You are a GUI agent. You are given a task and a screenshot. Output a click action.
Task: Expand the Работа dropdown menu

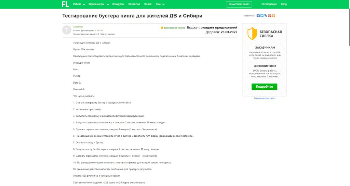pos(79,4)
